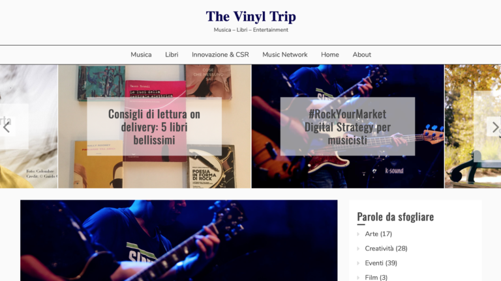Open #RockYourMarket Digital Strategy per musicisti post
501x281 pixels.
click(x=348, y=127)
